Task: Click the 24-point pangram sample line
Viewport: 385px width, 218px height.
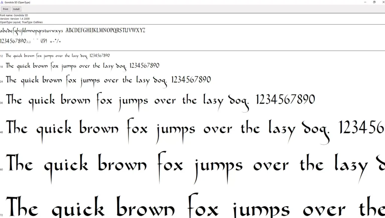Action: pos(108,81)
